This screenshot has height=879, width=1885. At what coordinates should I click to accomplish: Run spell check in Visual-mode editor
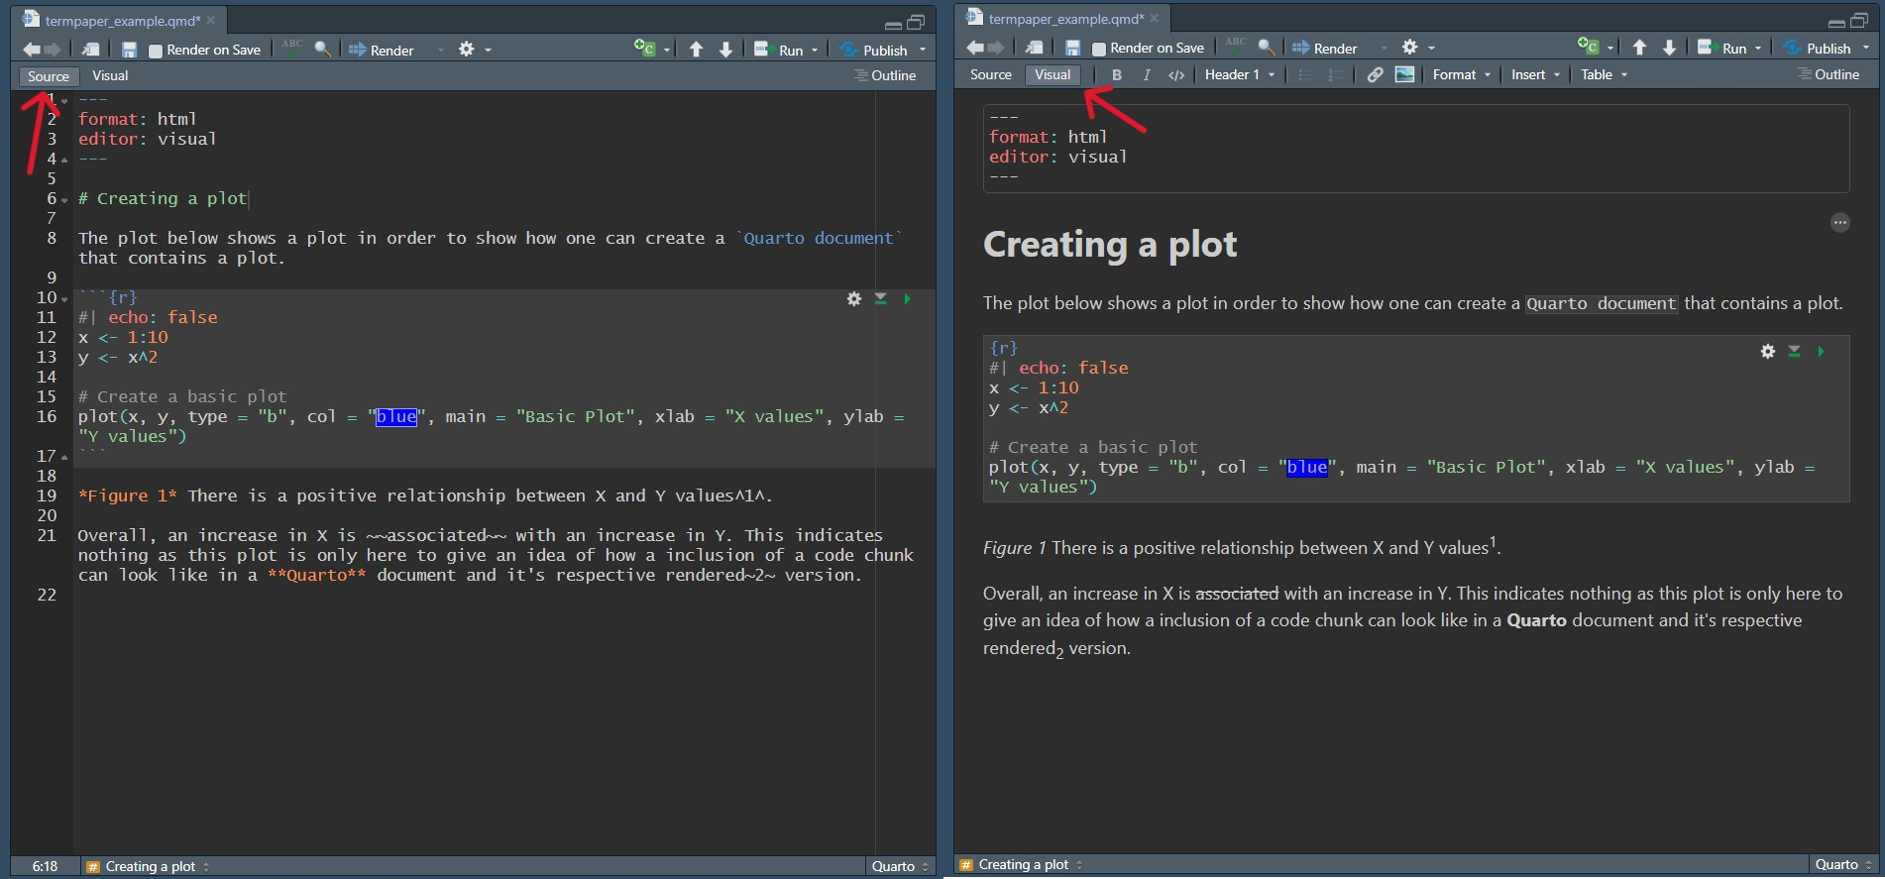click(1236, 46)
